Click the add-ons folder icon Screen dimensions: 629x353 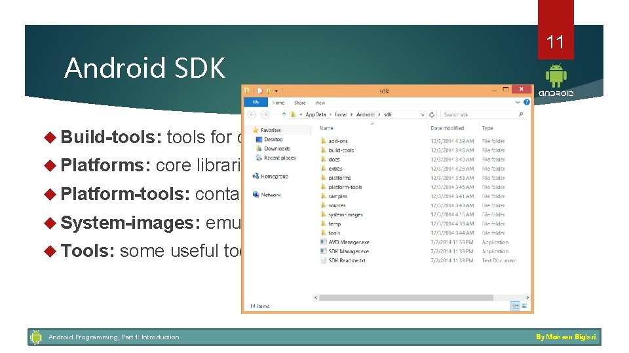(323, 141)
